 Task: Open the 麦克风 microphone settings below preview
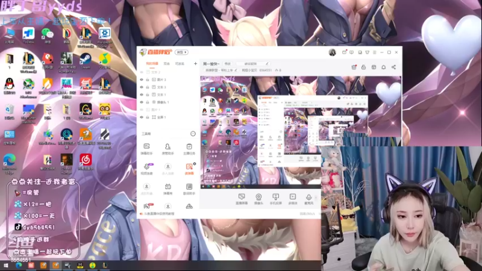point(308,199)
